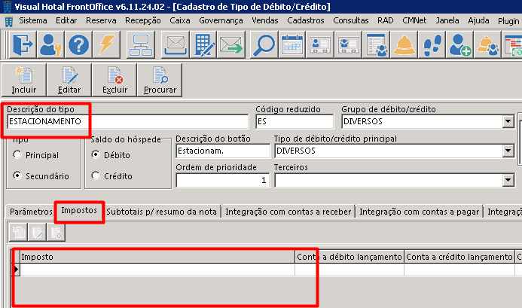Click the Imposto column header
This screenshot has height=308, width=522.
157,257
